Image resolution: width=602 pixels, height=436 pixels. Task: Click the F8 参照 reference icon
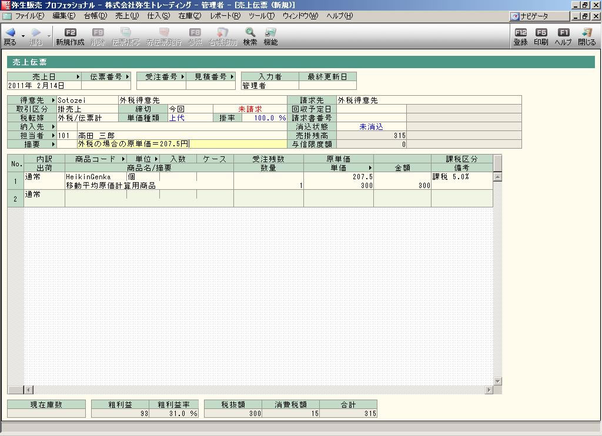pos(195,33)
